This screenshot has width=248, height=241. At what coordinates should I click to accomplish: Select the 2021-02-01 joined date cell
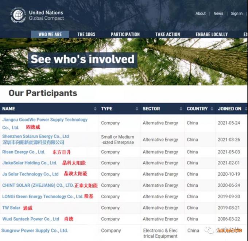click(x=229, y=163)
